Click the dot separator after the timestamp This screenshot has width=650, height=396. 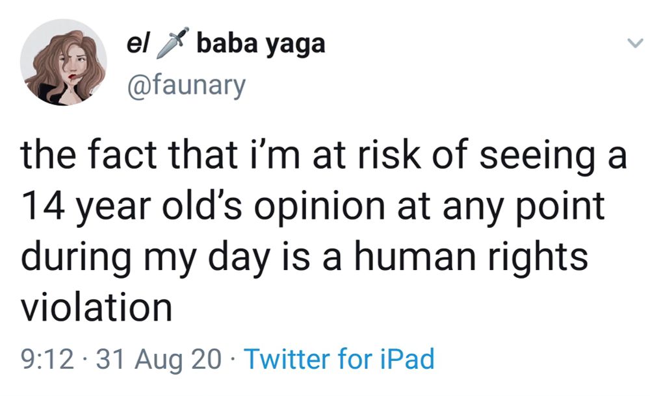[x=84, y=358]
